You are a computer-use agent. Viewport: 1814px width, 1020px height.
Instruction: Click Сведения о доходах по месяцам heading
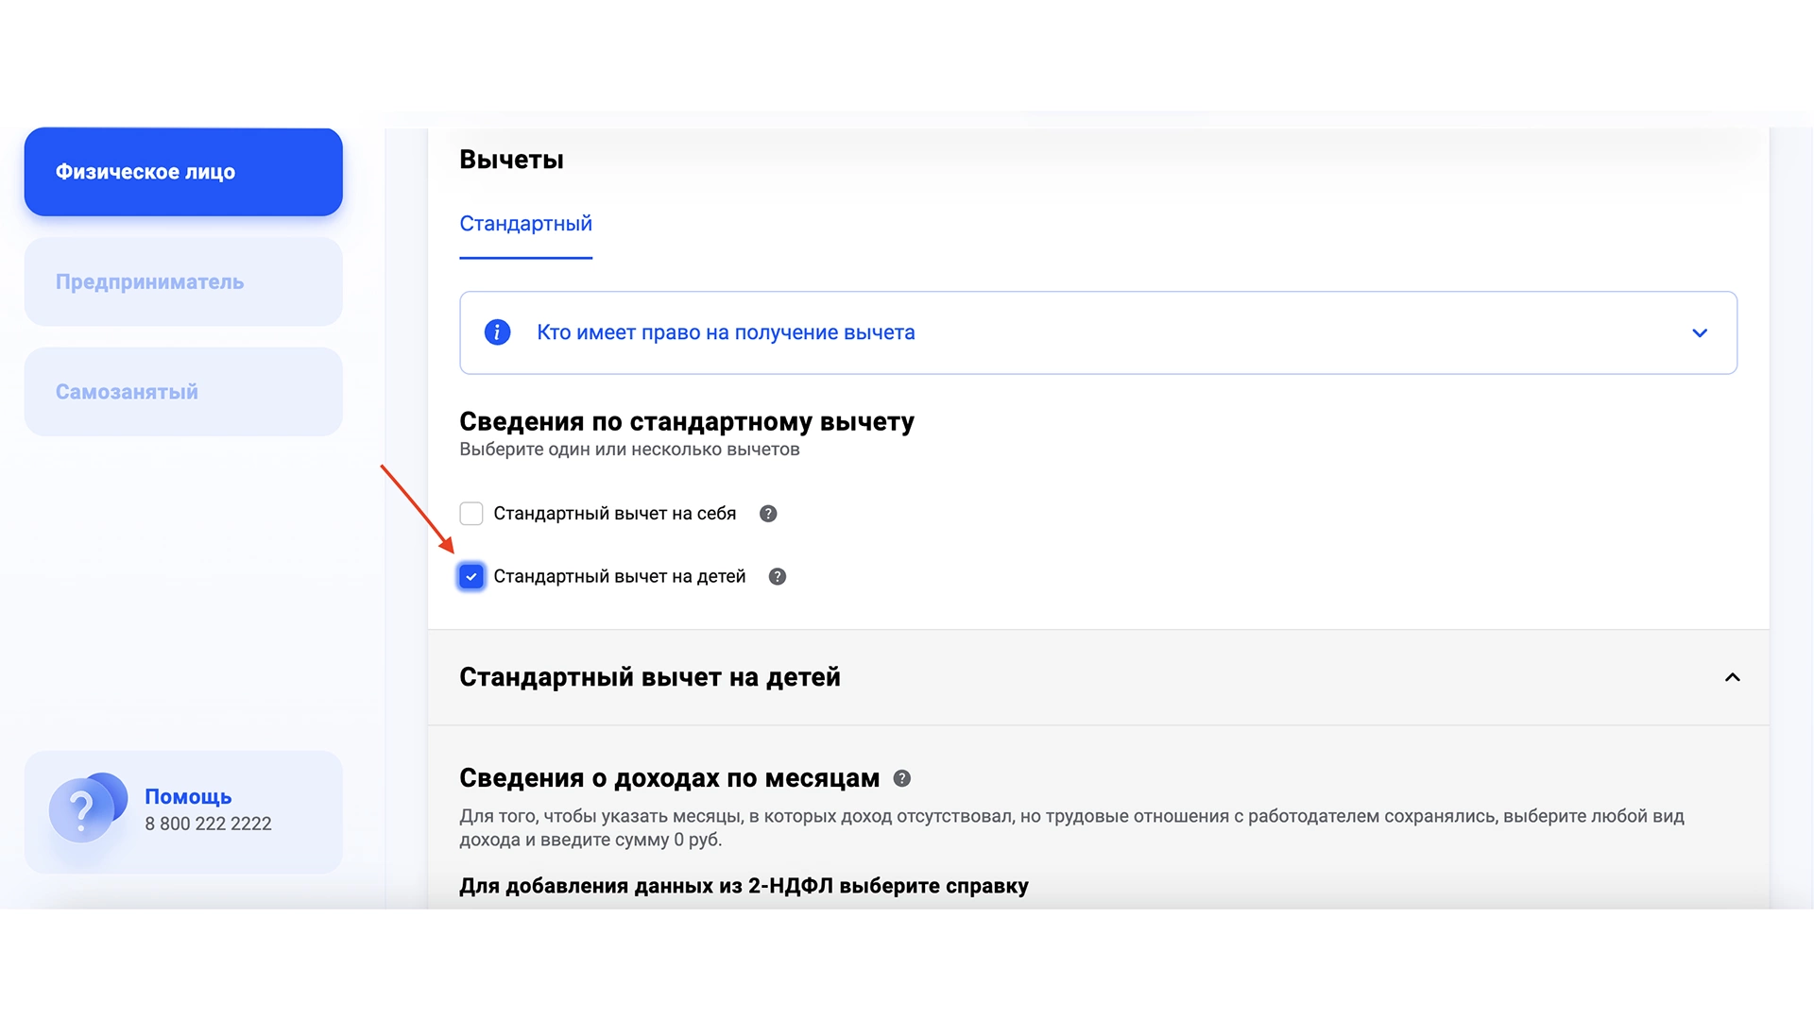[x=669, y=778]
